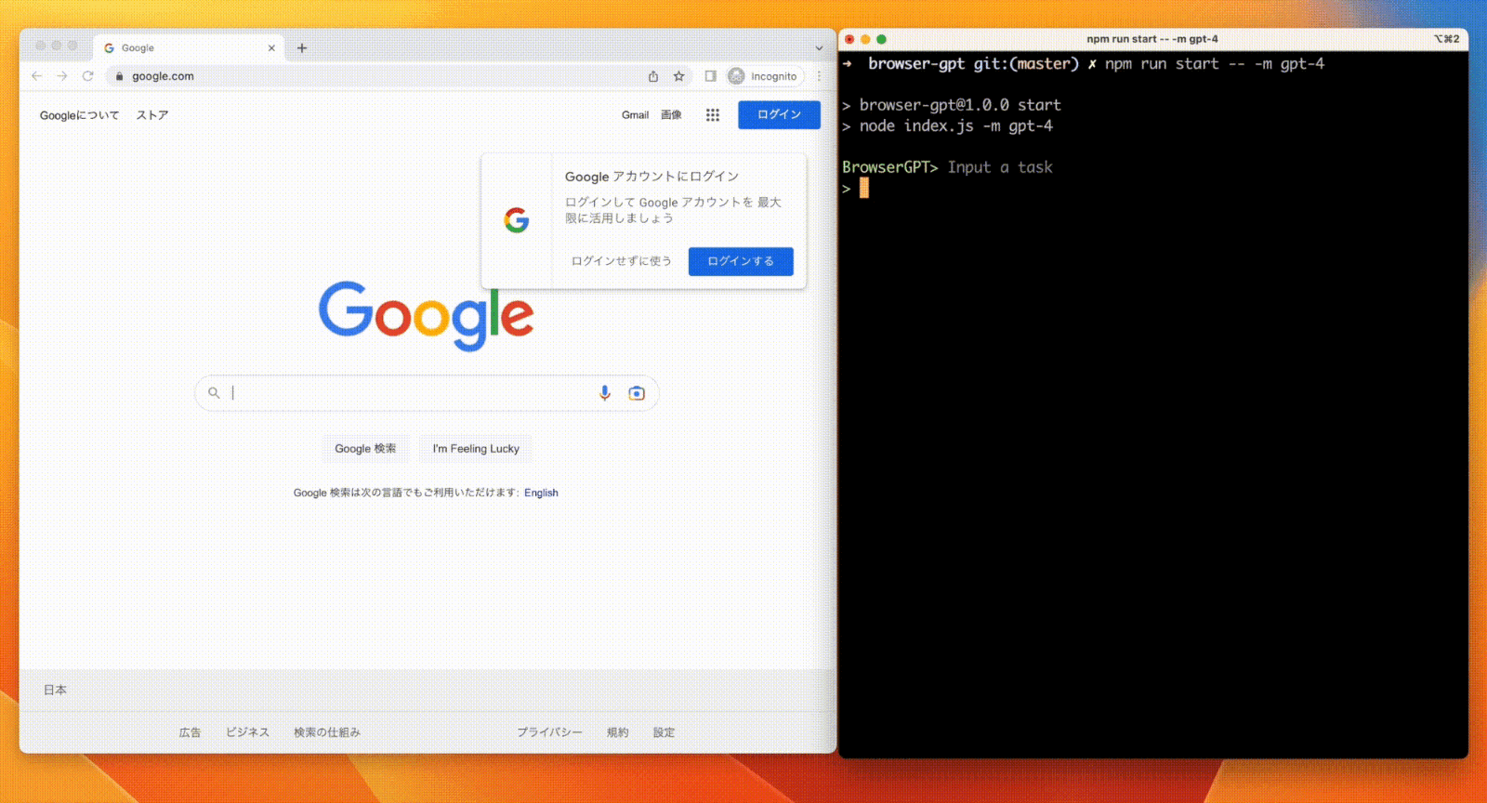The height and width of the screenshot is (803, 1487).
Task: Select the Google tab
Action: (190, 47)
